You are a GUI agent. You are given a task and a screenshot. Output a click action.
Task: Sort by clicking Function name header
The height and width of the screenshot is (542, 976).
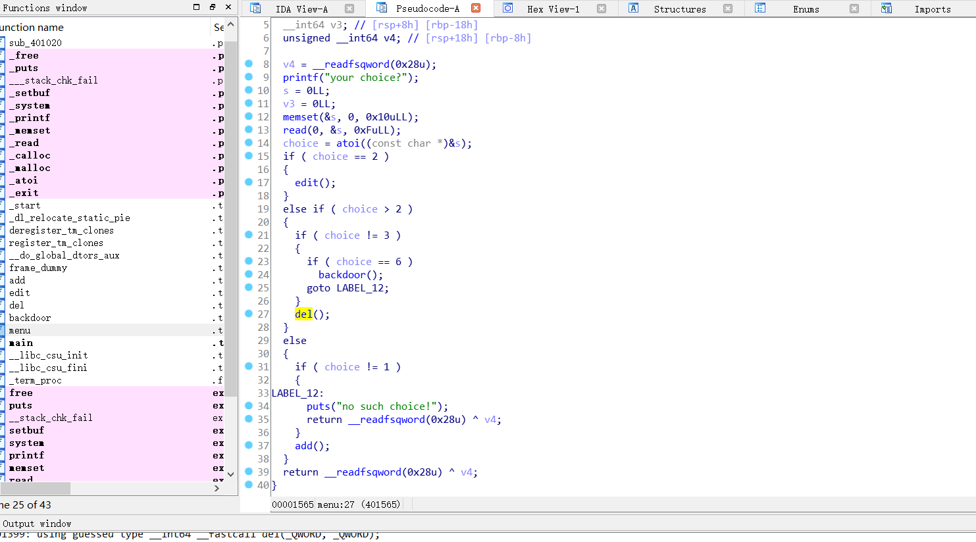tap(32, 27)
